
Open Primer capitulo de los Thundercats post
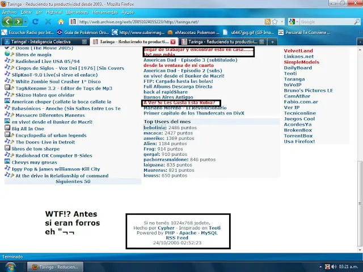(194, 113)
